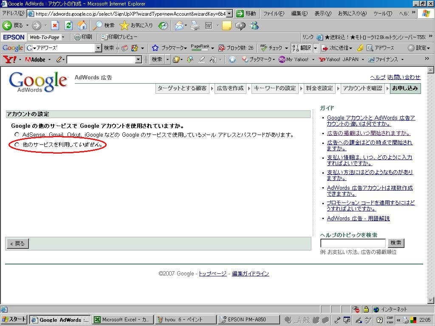Click the Print printer icon
The width and height of the screenshot is (435, 326).
point(195,25)
